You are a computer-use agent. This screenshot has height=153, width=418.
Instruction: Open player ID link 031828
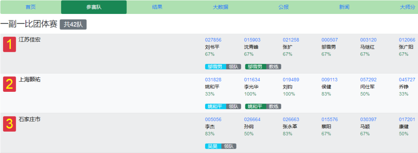pos(213,80)
